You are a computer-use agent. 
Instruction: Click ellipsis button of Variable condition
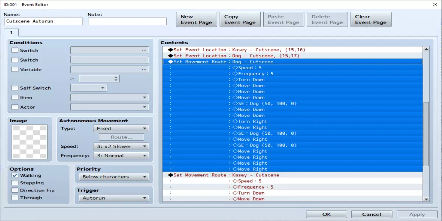click(x=144, y=69)
